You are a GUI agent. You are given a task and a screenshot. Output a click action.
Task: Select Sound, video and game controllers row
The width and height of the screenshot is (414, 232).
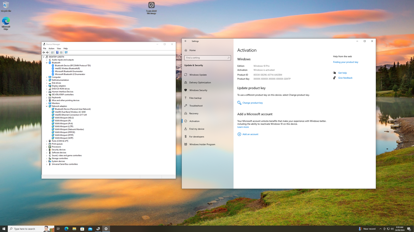(66, 155)
